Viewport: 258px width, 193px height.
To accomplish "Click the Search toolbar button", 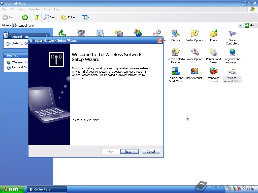I will pyautogui.click(x=51, y=17).
